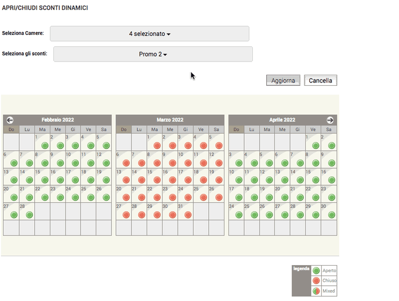Screen dimensions: 399x301
Task: Click the Chiuso red legend swatch
Action: point(316,281)
